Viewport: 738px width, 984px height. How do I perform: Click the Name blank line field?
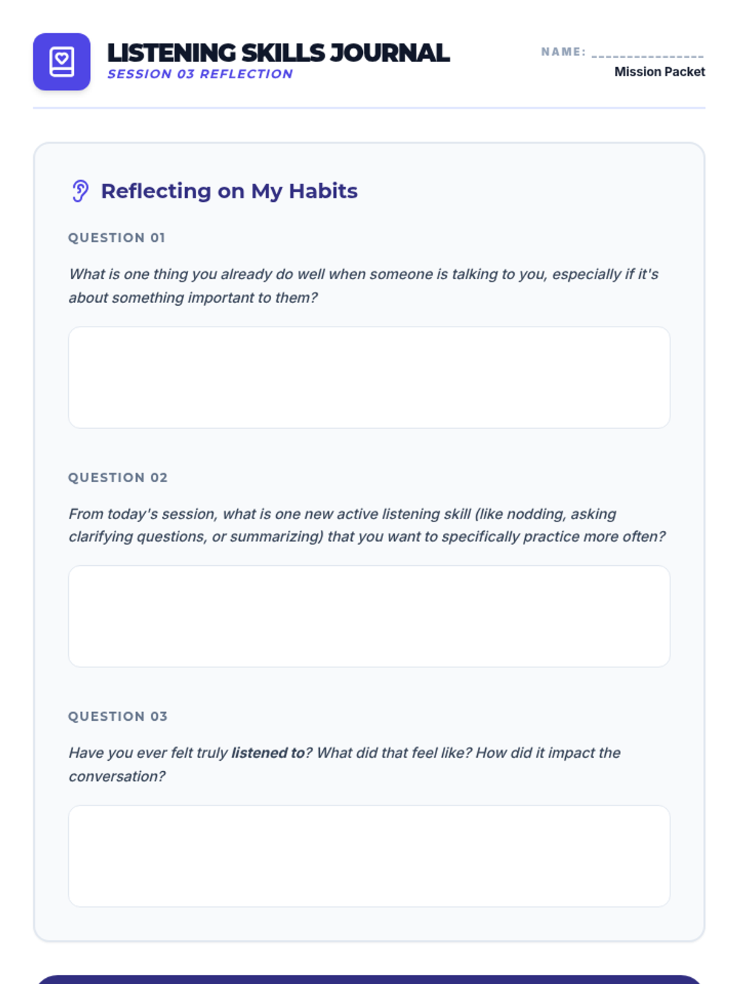(x=647, y=53)
